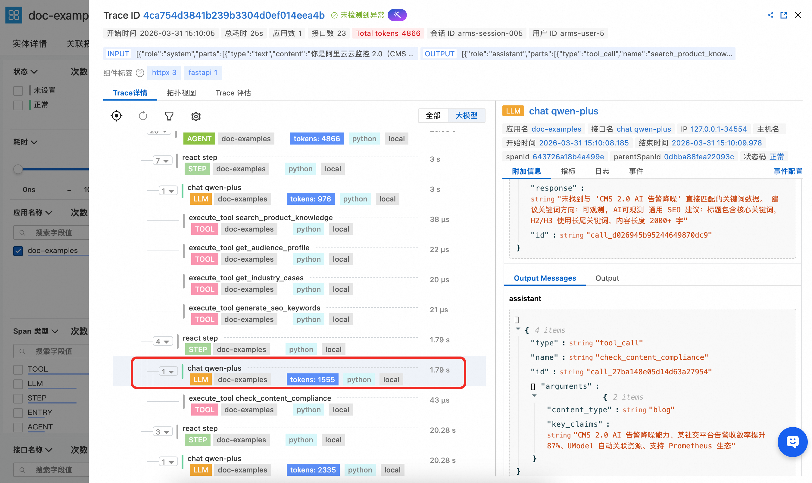This screenshot has height=483, width=812.
Task: Click the locate-span crosshair icon
Action: point(116,116)
